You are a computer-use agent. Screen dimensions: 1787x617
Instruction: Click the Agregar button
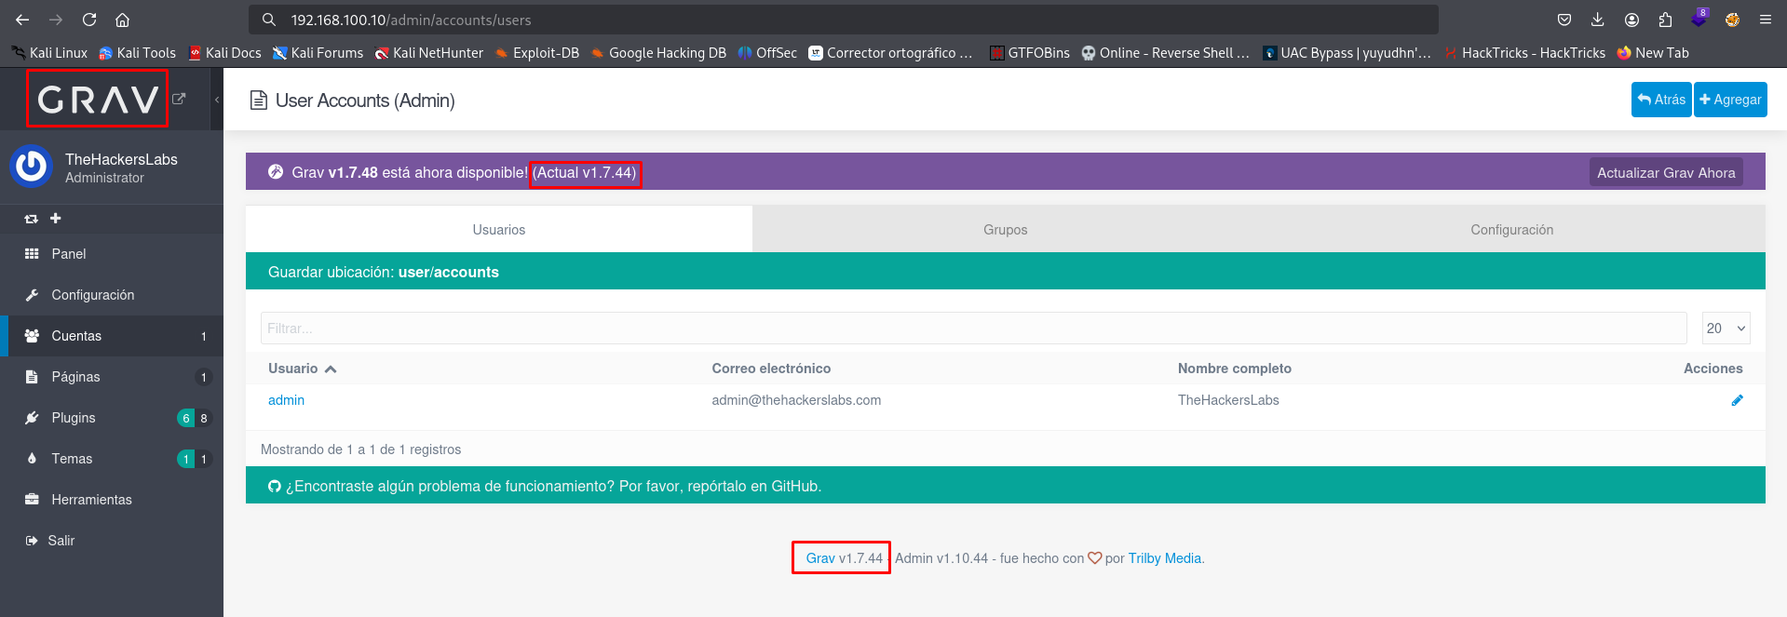click(1730, 100)
